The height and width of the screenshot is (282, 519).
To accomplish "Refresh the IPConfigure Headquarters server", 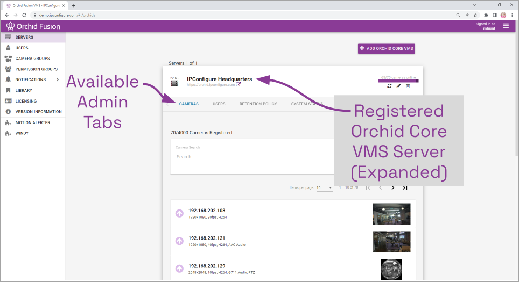I will (x=389, y=86).
